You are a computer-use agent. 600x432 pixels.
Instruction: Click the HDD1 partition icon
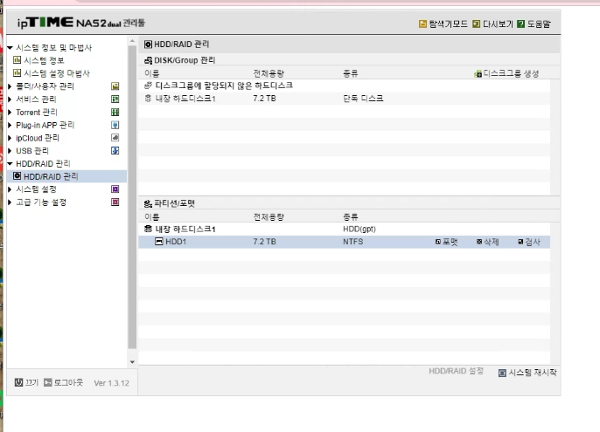point(159,242)
